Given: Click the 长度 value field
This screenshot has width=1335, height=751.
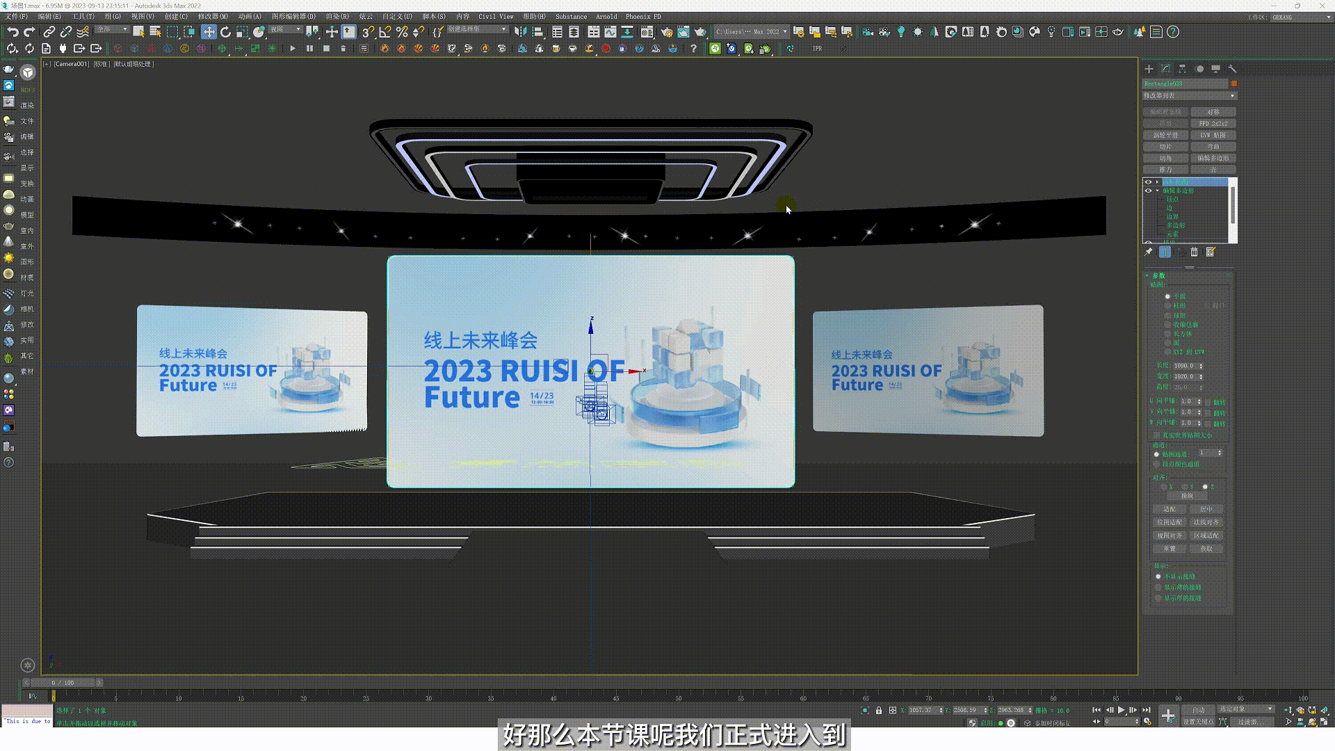Looking at the screenshot, I should pos(1185,366).
